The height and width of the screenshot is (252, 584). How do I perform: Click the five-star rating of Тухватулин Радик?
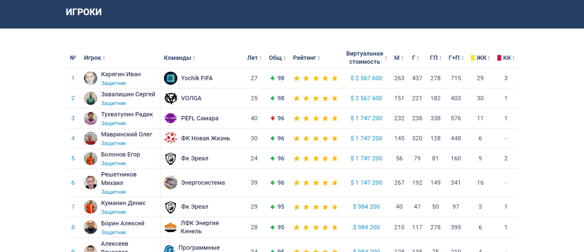coord(315,118)
